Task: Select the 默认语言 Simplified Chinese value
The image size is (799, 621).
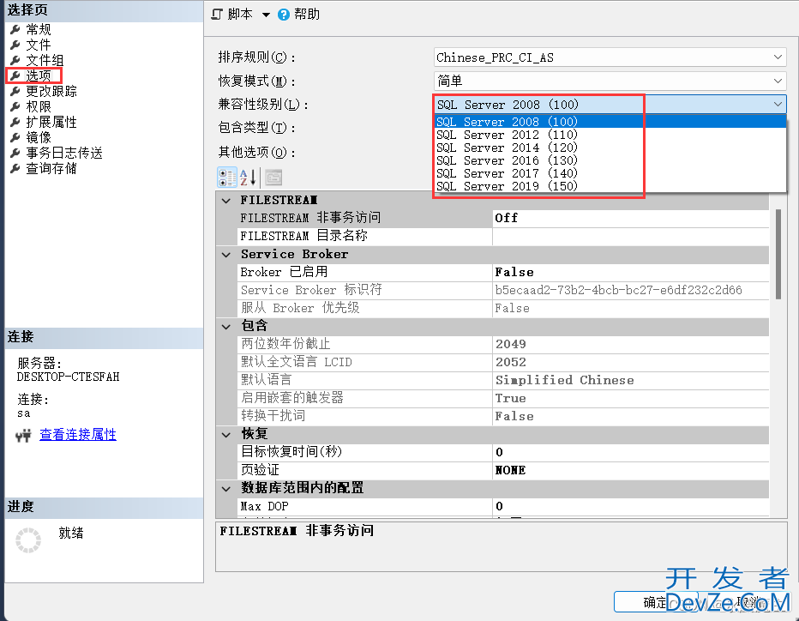Action: (631, 380)
